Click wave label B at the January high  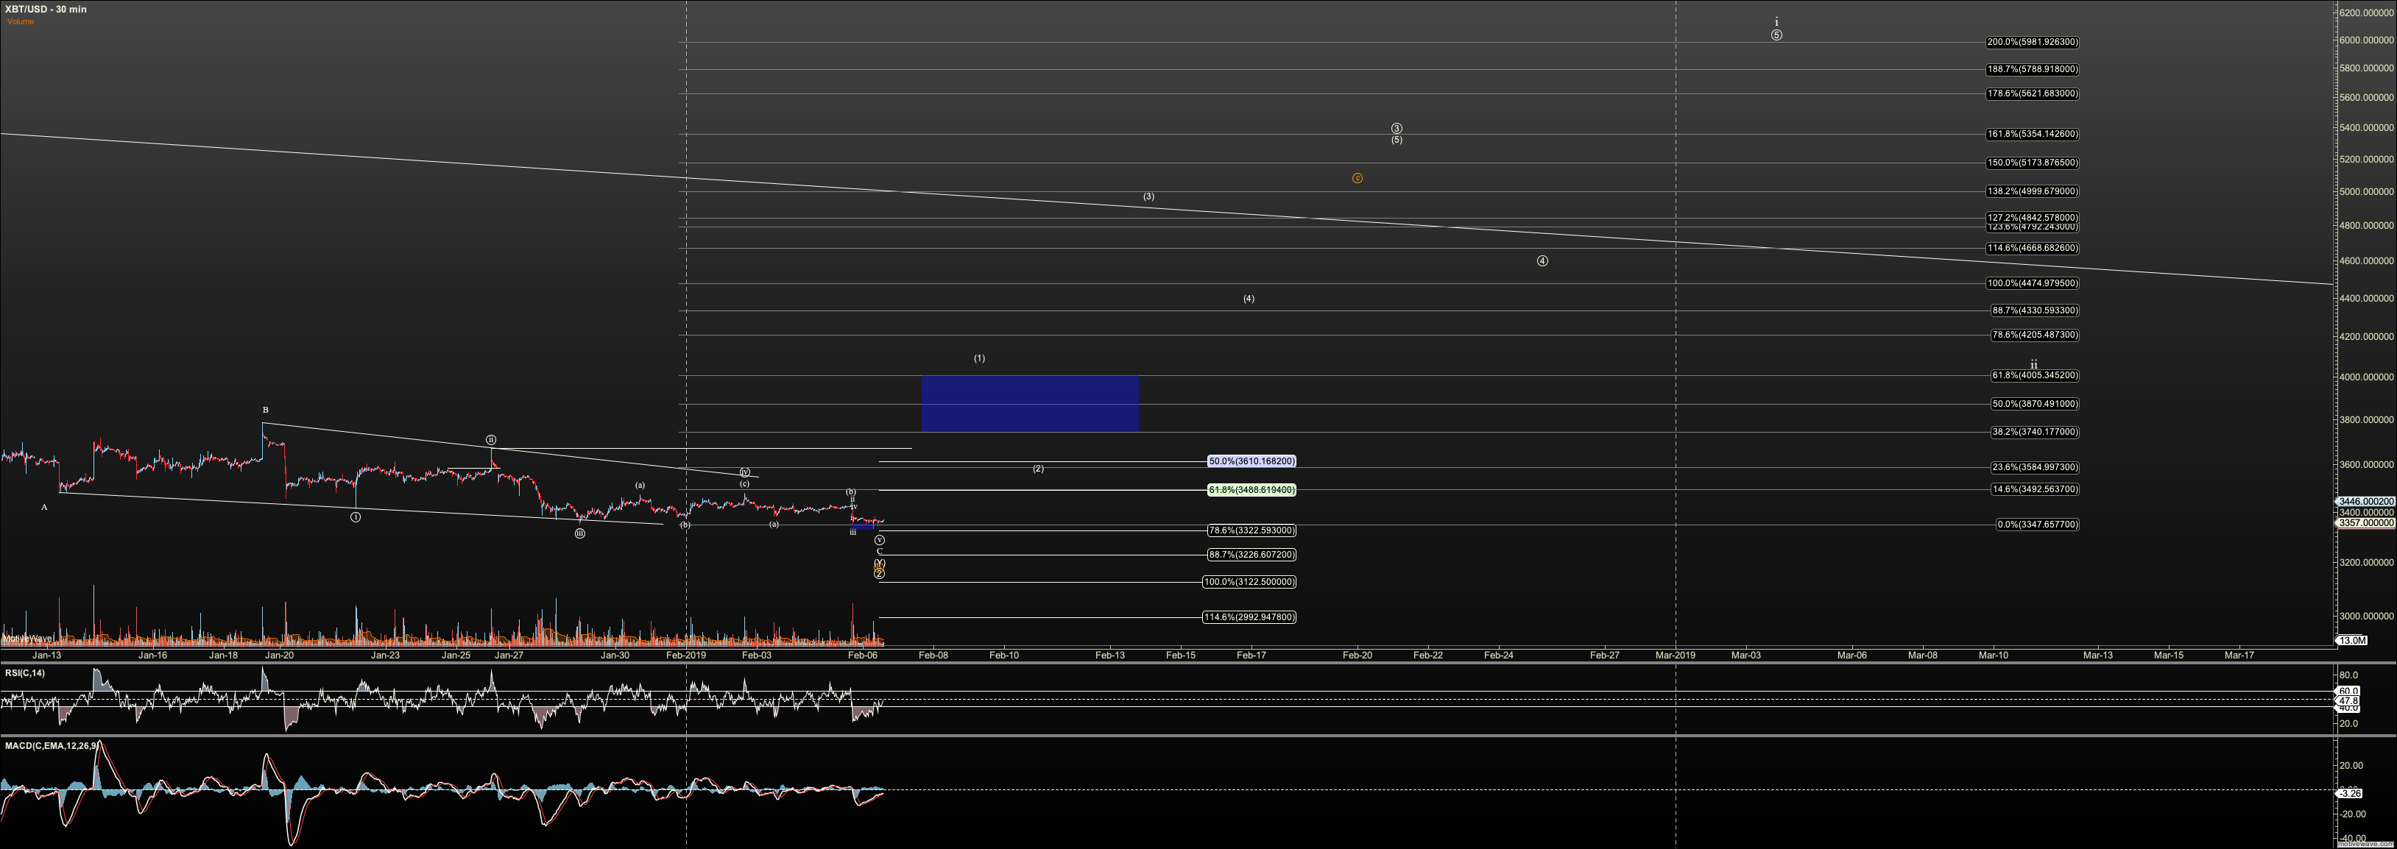tap(265, 410)
